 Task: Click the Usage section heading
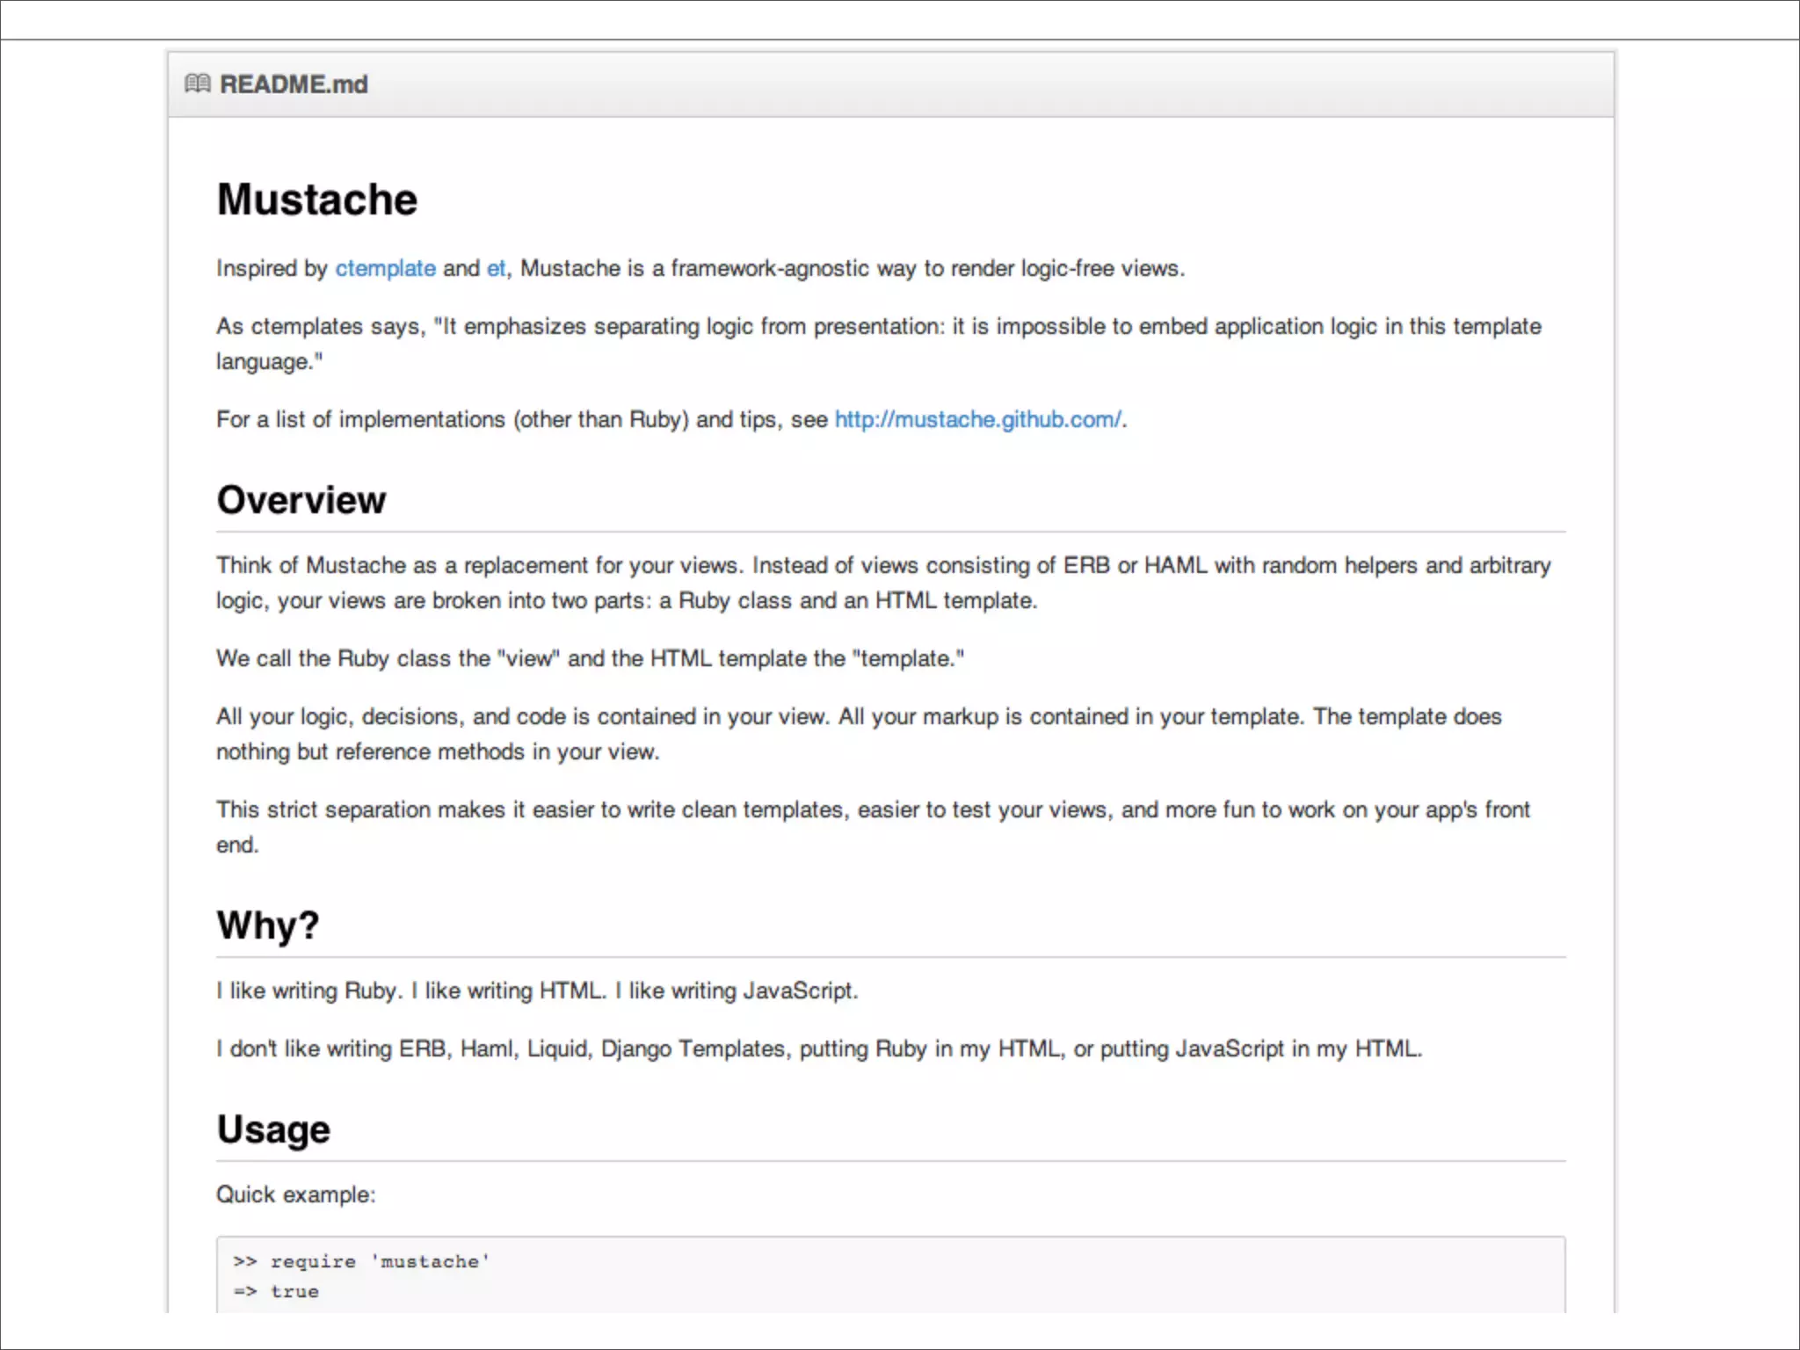click(273, 1129)
